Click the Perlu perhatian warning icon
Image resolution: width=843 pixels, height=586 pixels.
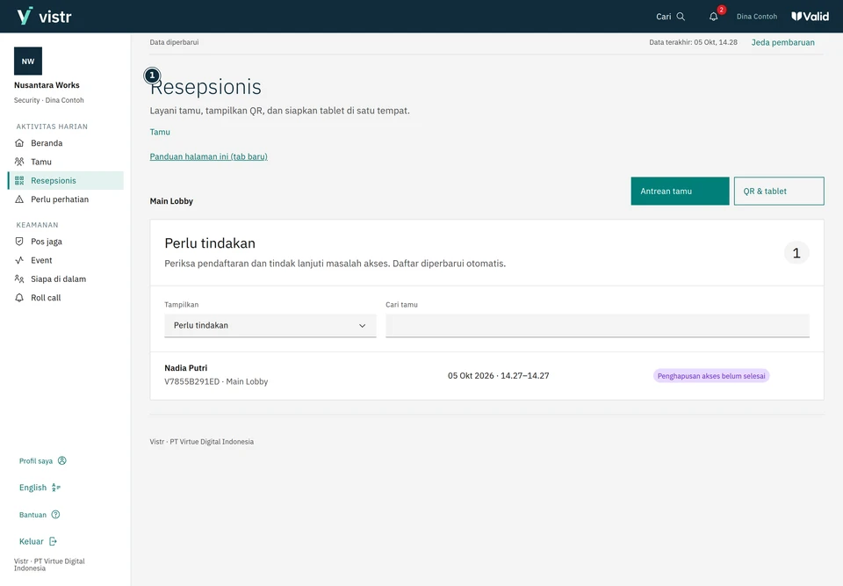tap(19, 199)
